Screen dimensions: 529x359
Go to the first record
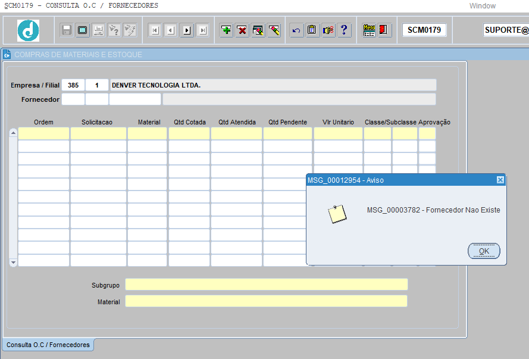[155, 30]
